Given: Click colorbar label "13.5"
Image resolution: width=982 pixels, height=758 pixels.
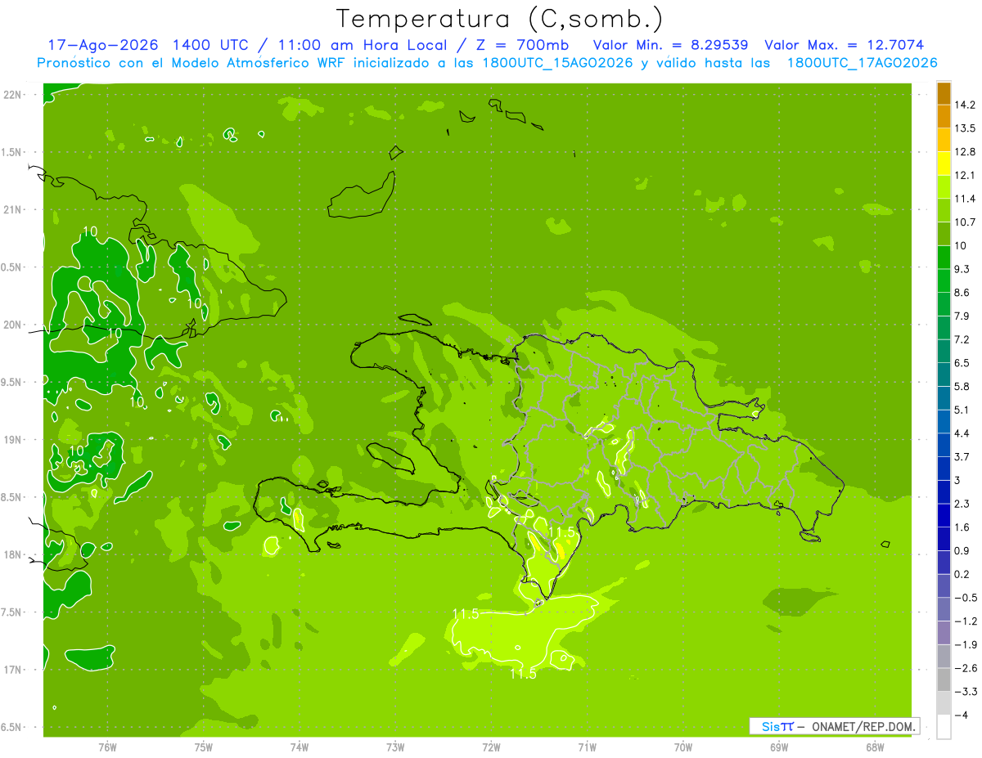Looking at the screenshot, I should [x=966, y=128].
